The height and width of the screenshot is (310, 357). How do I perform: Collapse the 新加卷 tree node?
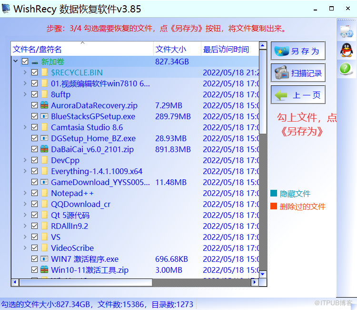16,61
